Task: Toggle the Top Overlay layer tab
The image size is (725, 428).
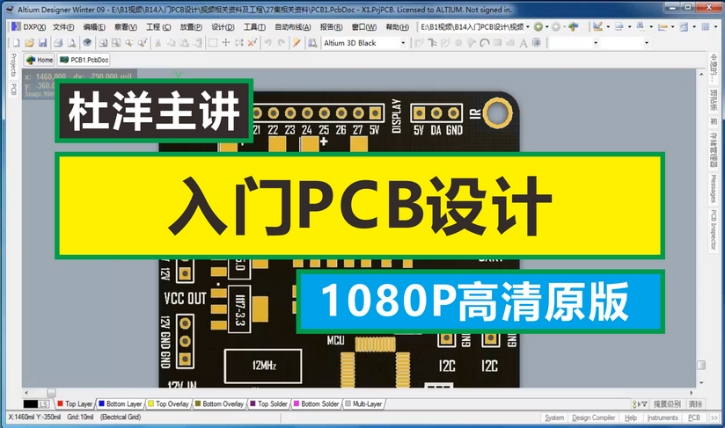Action: click(169, 404)
